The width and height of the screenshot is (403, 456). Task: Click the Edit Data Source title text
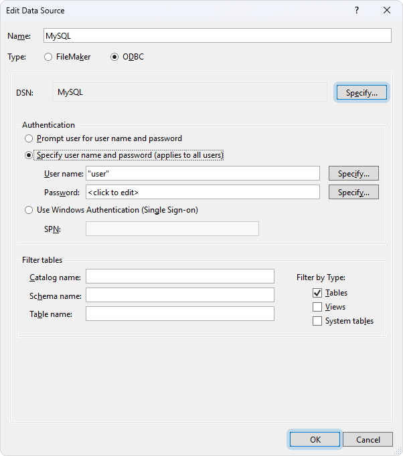[35, 11]
